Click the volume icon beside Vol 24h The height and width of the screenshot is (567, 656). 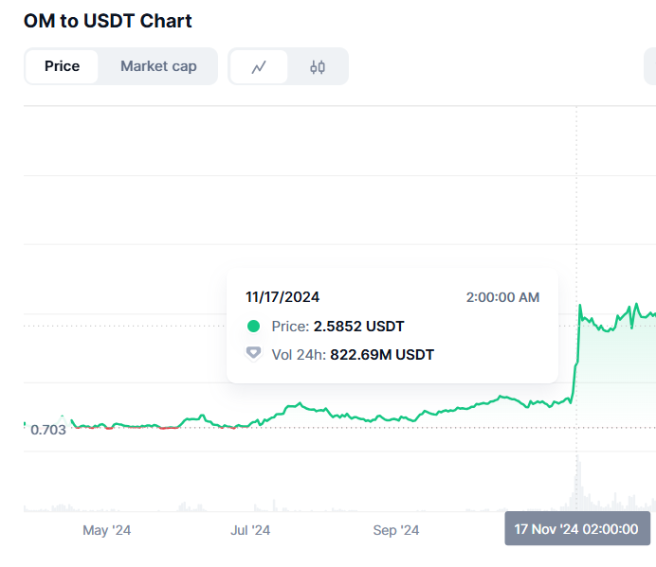coord(253,354)
